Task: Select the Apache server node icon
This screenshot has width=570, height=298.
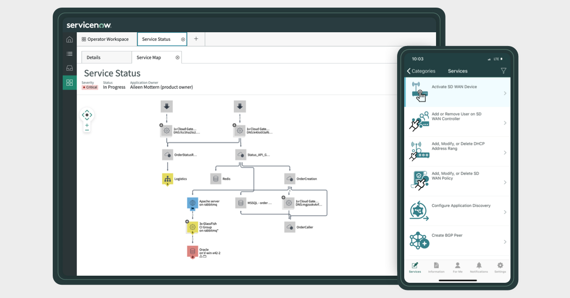Action: pyautogui.click(x=192, y=203)
